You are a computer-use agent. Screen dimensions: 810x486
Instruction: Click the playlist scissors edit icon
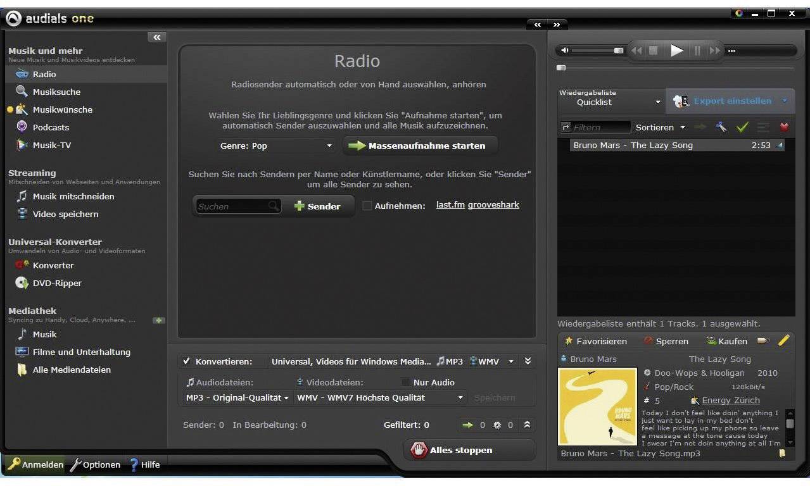721,127
